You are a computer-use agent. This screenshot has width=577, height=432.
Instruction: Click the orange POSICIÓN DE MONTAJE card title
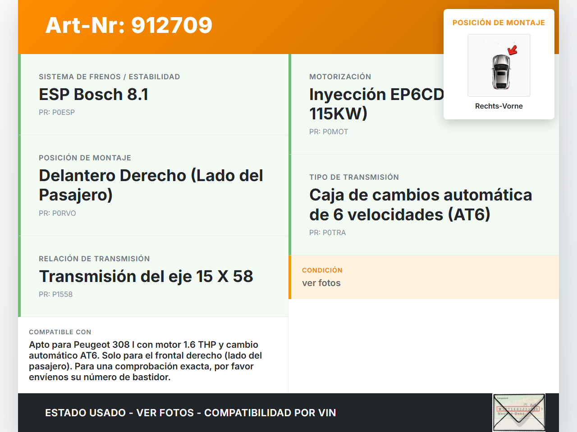pyautogui.click(x=499, y=23)
